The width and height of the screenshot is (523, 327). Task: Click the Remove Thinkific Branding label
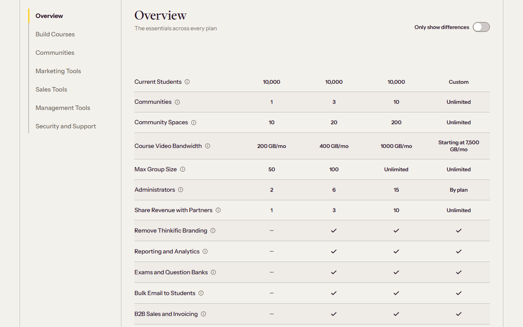click(x=171, y=231)
